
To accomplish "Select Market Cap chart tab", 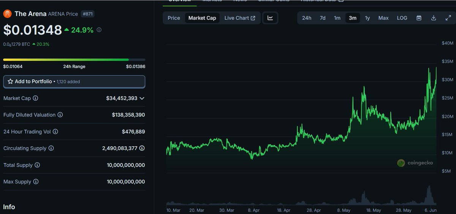I will (x=202, y=18).
